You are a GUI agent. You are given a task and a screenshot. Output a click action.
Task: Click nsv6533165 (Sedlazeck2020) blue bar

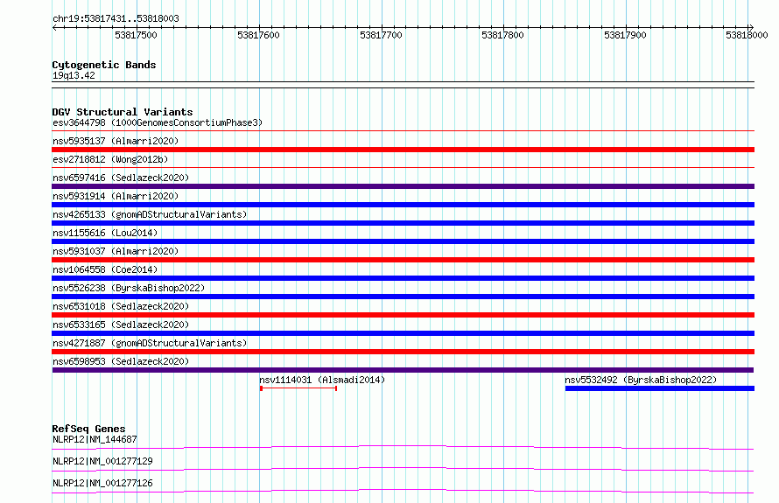pyautogui.click(x=403, y=333)
